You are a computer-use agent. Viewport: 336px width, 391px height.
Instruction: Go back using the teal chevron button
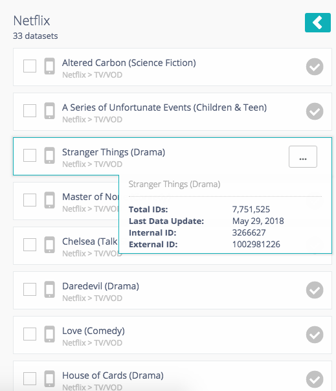click(317, 23)
